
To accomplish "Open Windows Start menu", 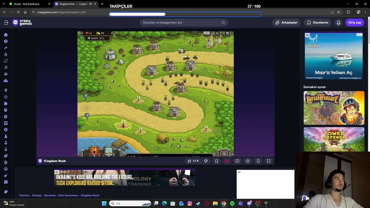I will (104, 203).
